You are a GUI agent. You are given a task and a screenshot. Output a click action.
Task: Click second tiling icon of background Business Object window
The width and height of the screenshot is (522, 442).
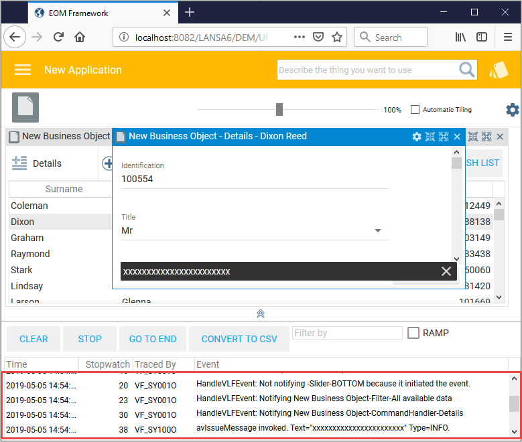pos(486,137)
